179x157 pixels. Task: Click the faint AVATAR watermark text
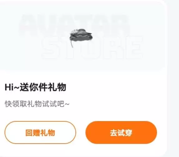point(75,25)
